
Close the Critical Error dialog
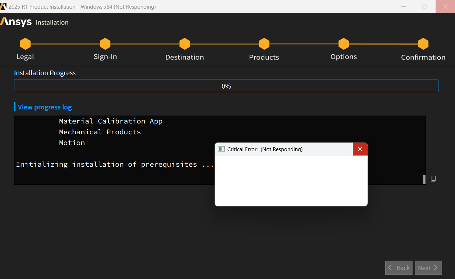[360, 149]
